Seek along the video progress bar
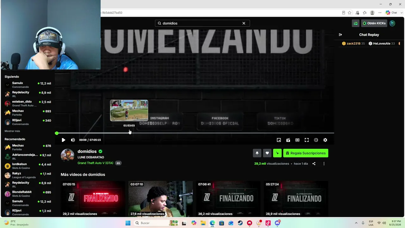The image size is (405, 228). (195, 133)
